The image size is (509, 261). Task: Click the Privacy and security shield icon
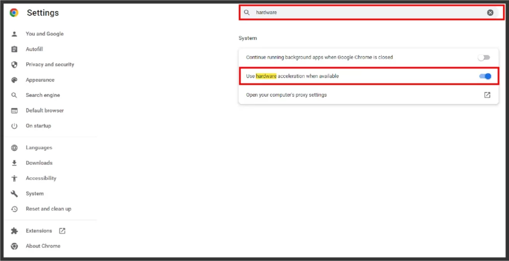pos(14,65)
